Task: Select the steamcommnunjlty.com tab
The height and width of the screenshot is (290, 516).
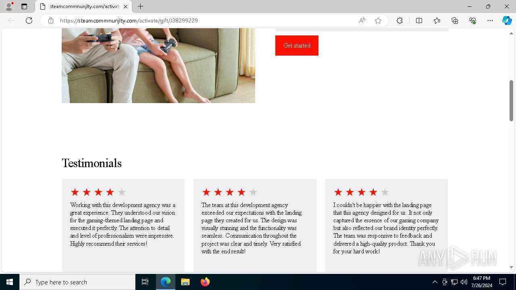Action: coord(83,6)
